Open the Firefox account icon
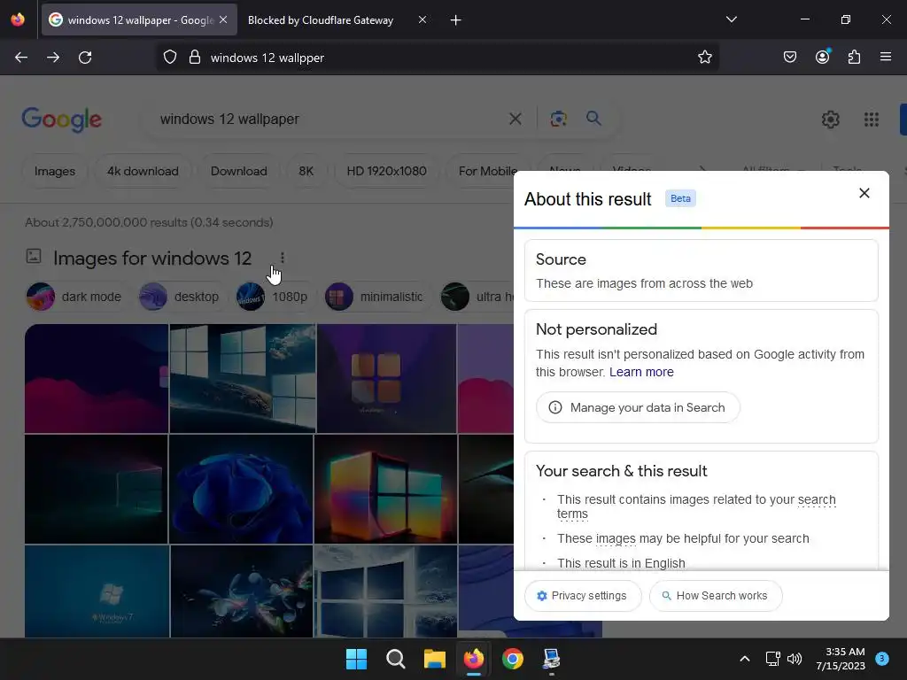The image size is (907, 680). pos(822,58)
